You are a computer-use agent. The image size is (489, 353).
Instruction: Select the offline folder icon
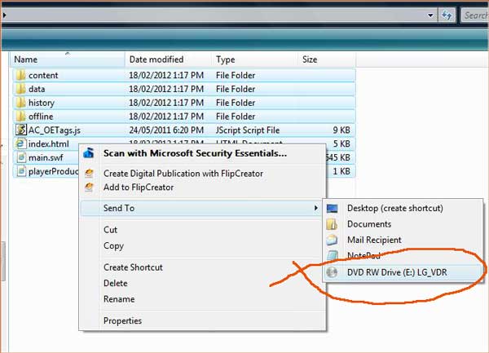point(21,117)
